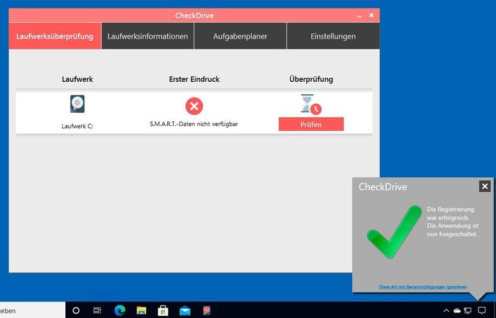The height and width of the screenshot is (318, 496).
Task: Click the green checkmark in the notification
Action: point(394,231)
